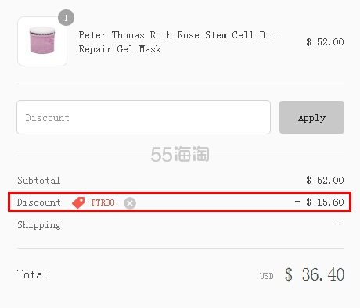
Task: Click the Total amount $ 36.40
Action: pyautogui.click(x=315, y=274)
